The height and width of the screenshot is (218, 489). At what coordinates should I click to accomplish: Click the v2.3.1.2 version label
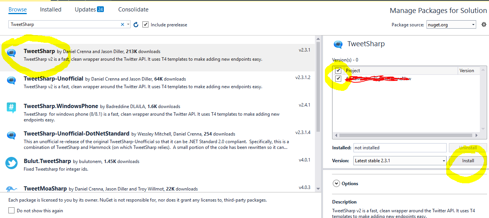tap(303, 78)
